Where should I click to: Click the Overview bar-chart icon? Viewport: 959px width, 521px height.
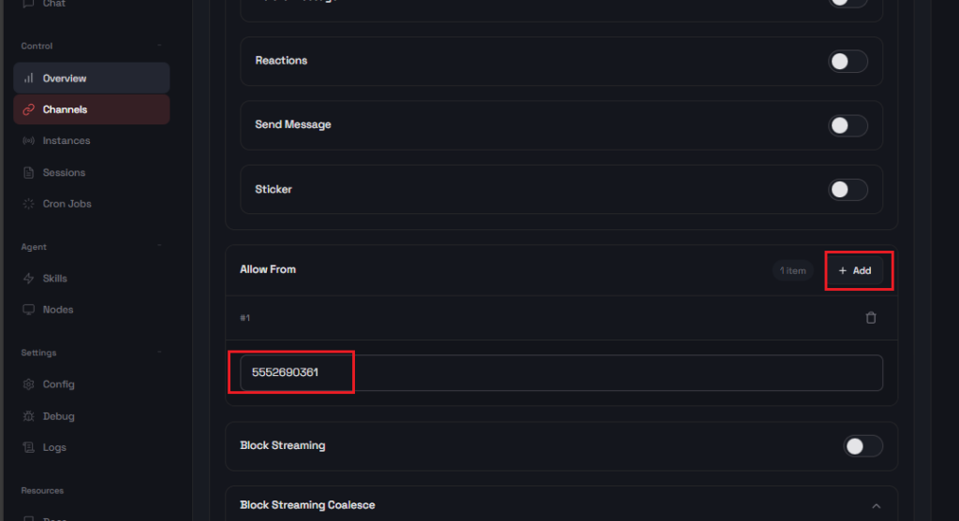28,79
